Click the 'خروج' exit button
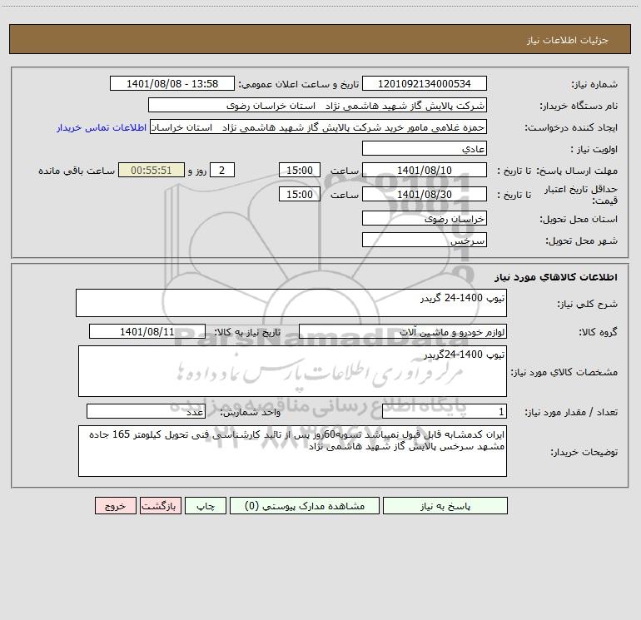The height and width of the screenshot is (620, 641). click(x=115, y=506)
